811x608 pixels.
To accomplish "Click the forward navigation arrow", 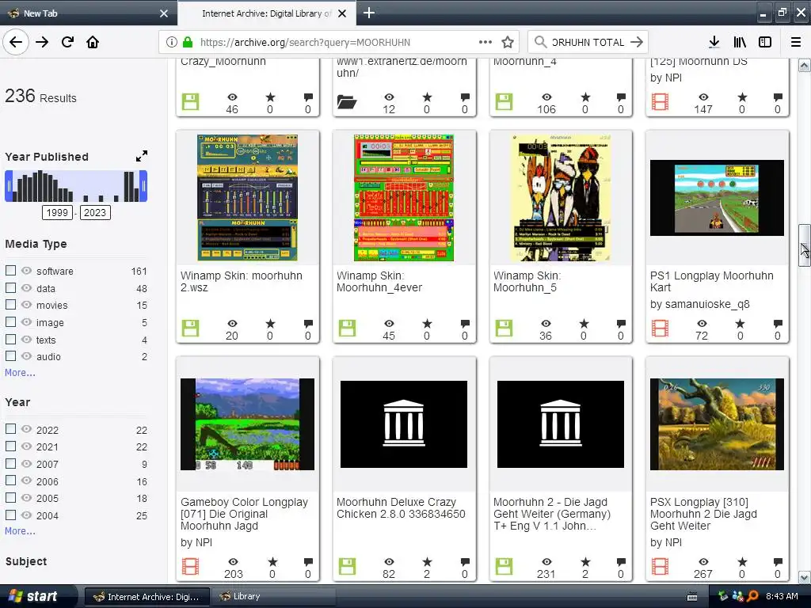I will pyautogui.click(x=42, y=42).
